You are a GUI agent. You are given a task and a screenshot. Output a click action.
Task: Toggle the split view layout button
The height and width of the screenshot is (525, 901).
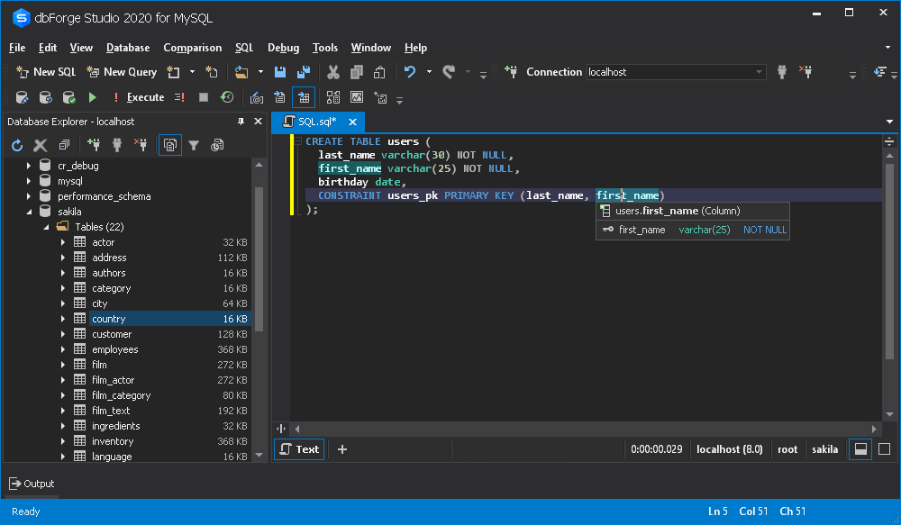pyautogui.click(x=860, y=449)
